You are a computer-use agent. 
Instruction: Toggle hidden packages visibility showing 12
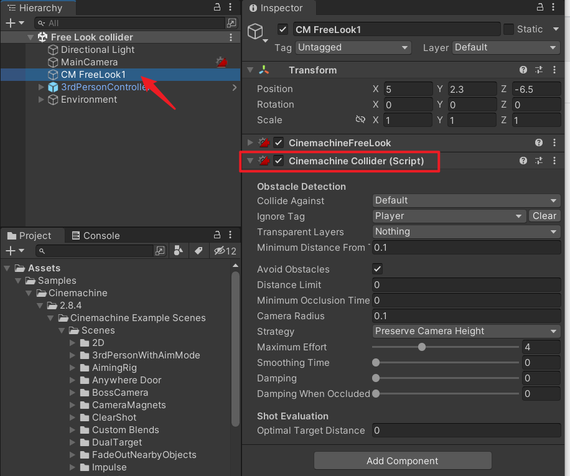tap(225, 251)
